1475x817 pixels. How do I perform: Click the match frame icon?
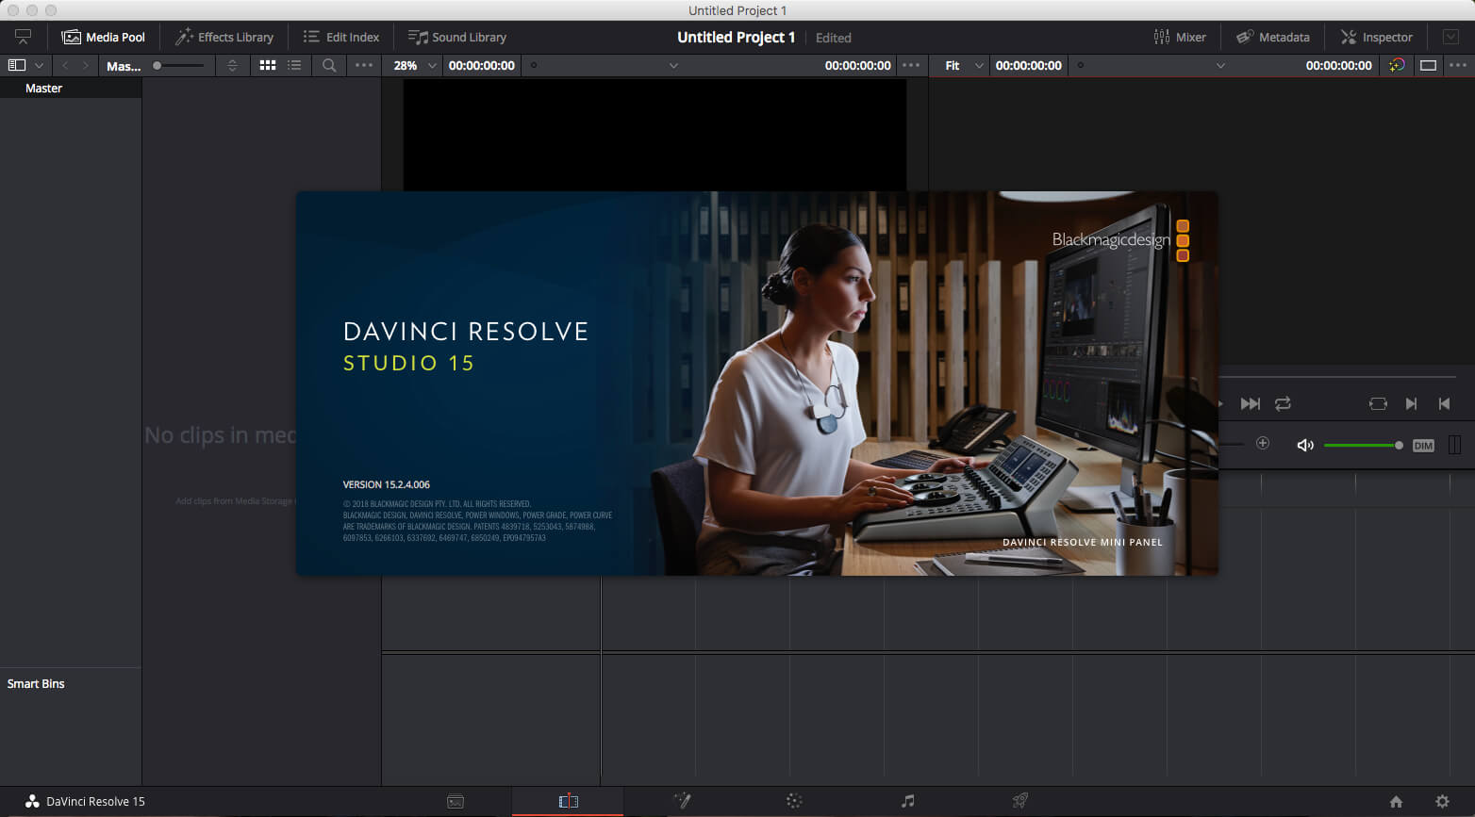[1378, 404]
